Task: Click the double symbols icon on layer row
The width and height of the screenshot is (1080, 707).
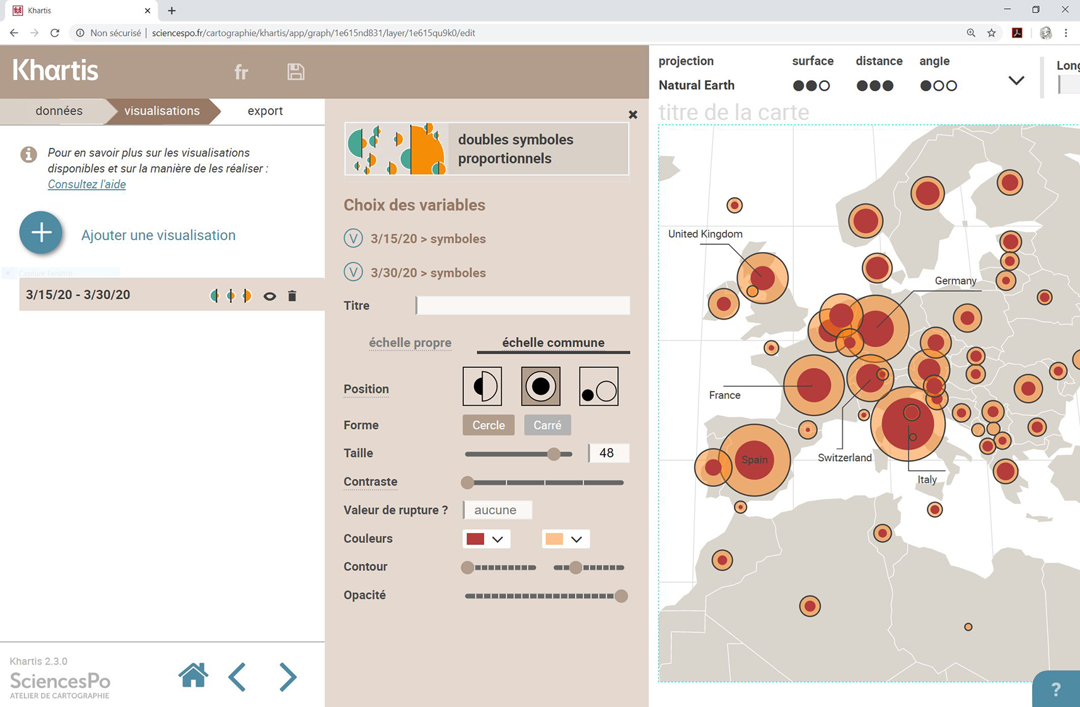Action: click(x=231, y=296)
